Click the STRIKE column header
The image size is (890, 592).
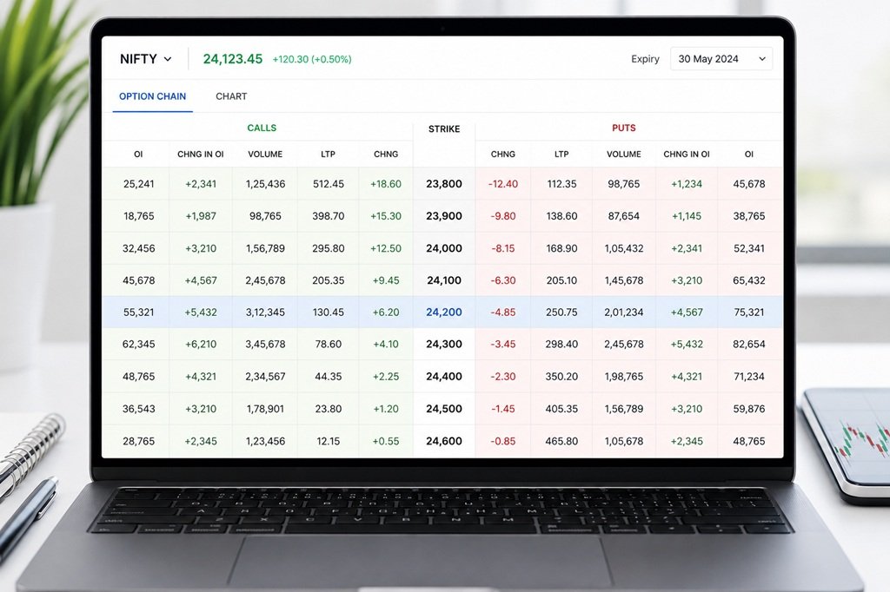point(444,129)
